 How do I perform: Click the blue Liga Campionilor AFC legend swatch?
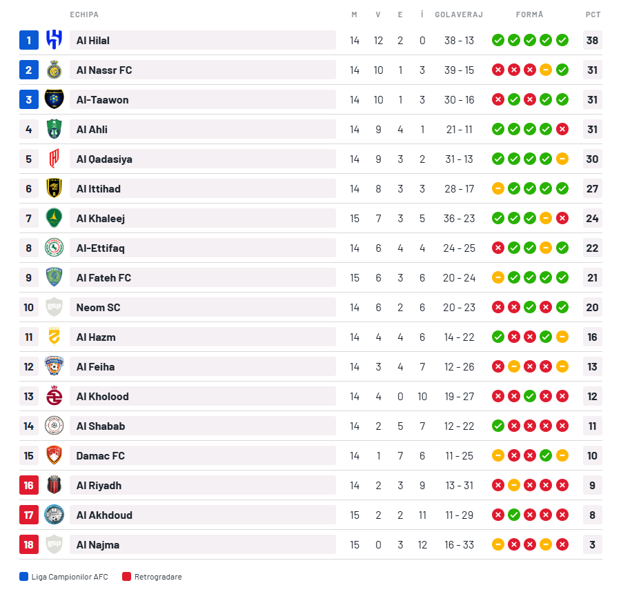coord(24,577)
